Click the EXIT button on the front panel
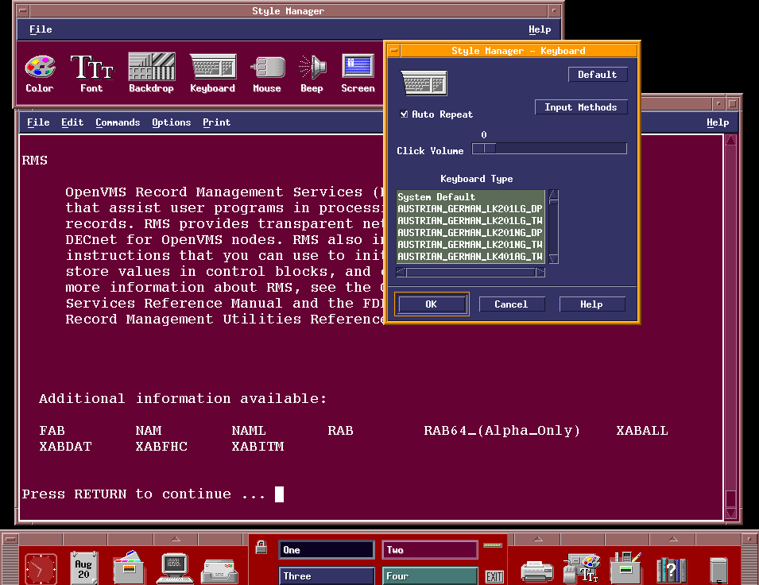Screen dimensions: 759x585 [494, 576]
